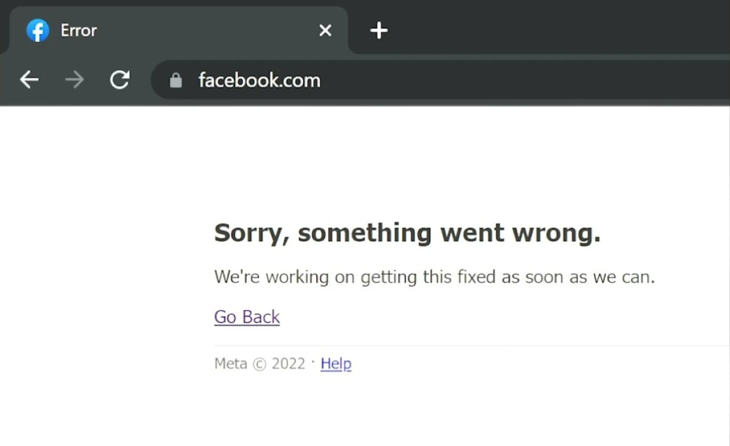Viewport: 730px width, 446px height.
Task: Click the 2022 year in the footer
Action: [288, 364]
